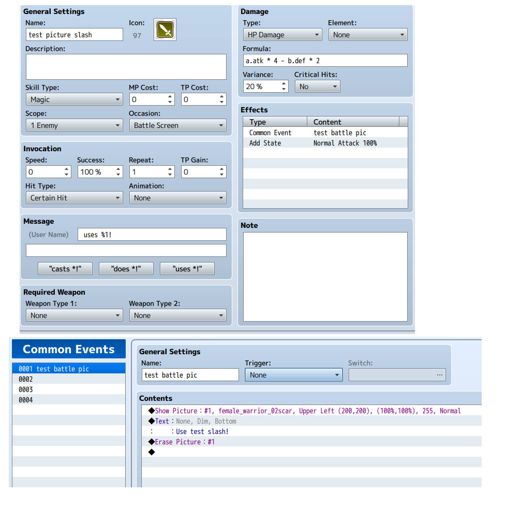Open the Skill Type dropdown

pyautogui.click(x=75, y=99)
